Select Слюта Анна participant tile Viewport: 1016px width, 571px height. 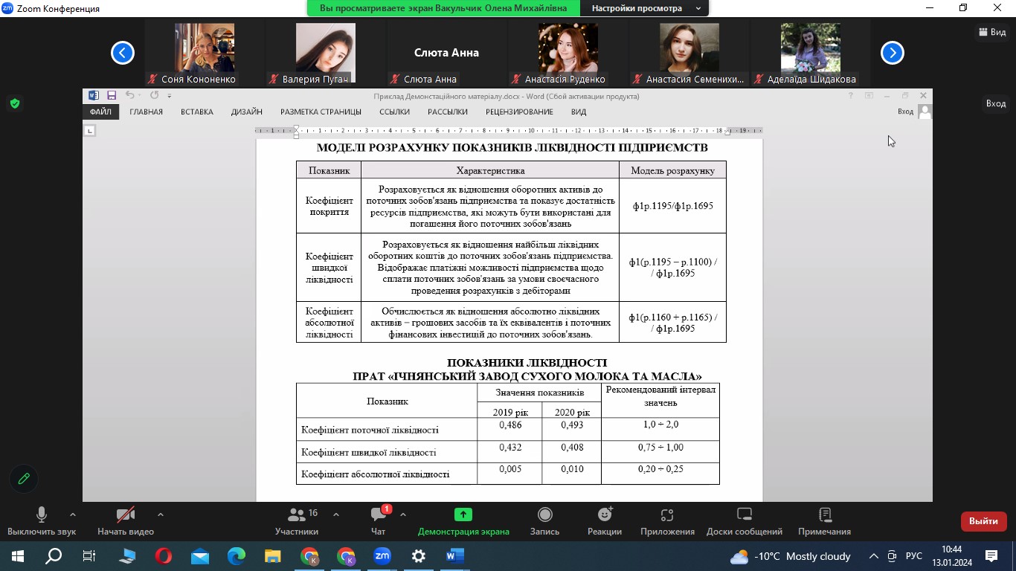(446, 53)
